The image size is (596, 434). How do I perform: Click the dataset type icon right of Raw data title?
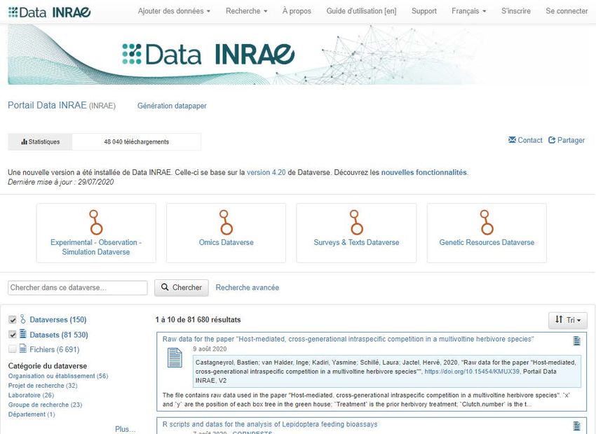tap(576, 341)
